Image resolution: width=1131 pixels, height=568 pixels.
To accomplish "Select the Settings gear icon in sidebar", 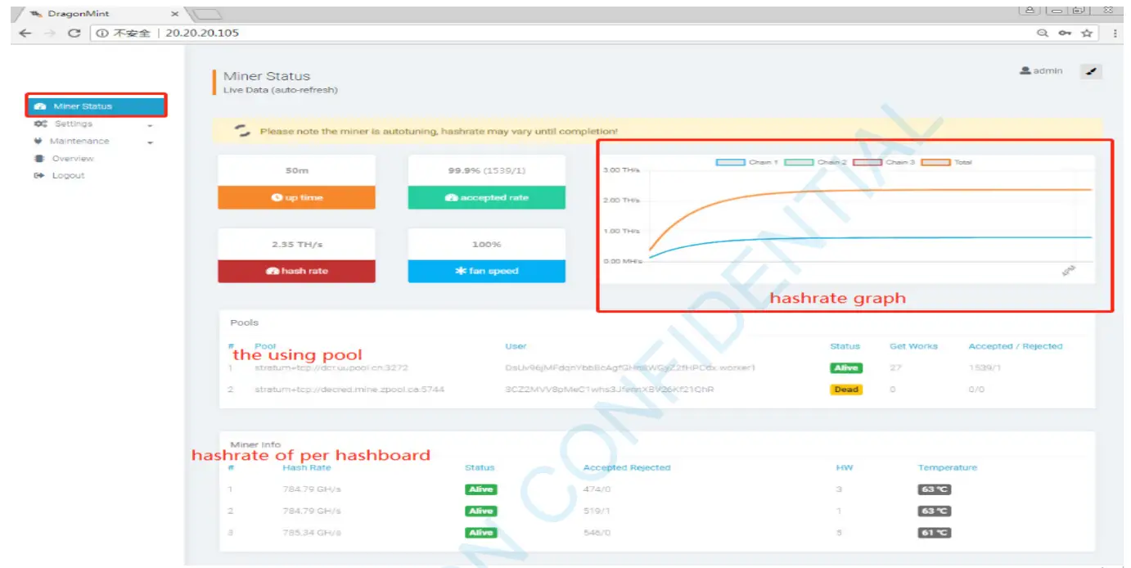I will [40, 123].
